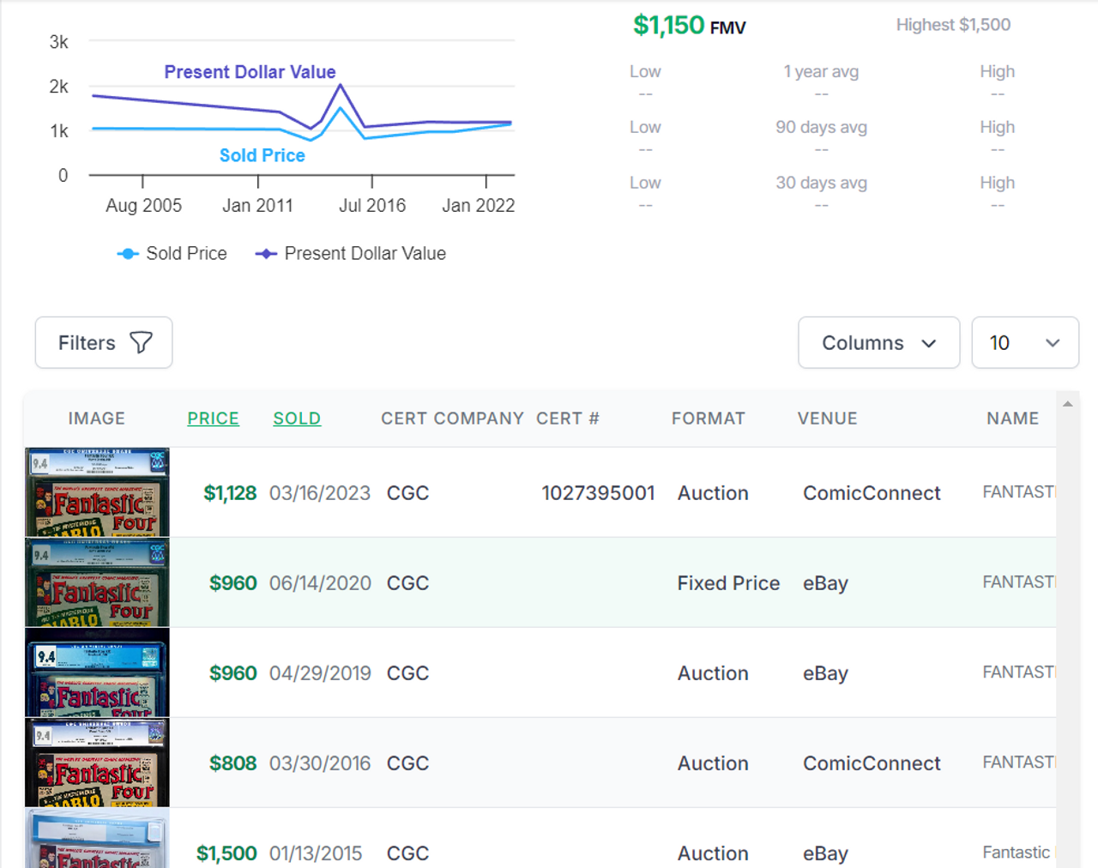Select the $808 price cell
1098x868 pixels.
tap(232, 763)
